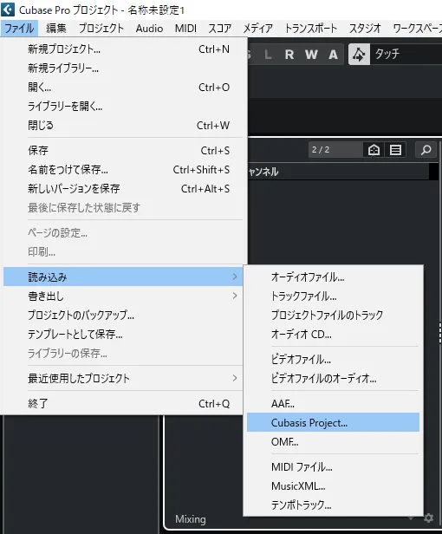Choose プロジェクトファイルのトラック
This screenshot has width=442, height=534.
pyautogui.click(x=333, y=315)
